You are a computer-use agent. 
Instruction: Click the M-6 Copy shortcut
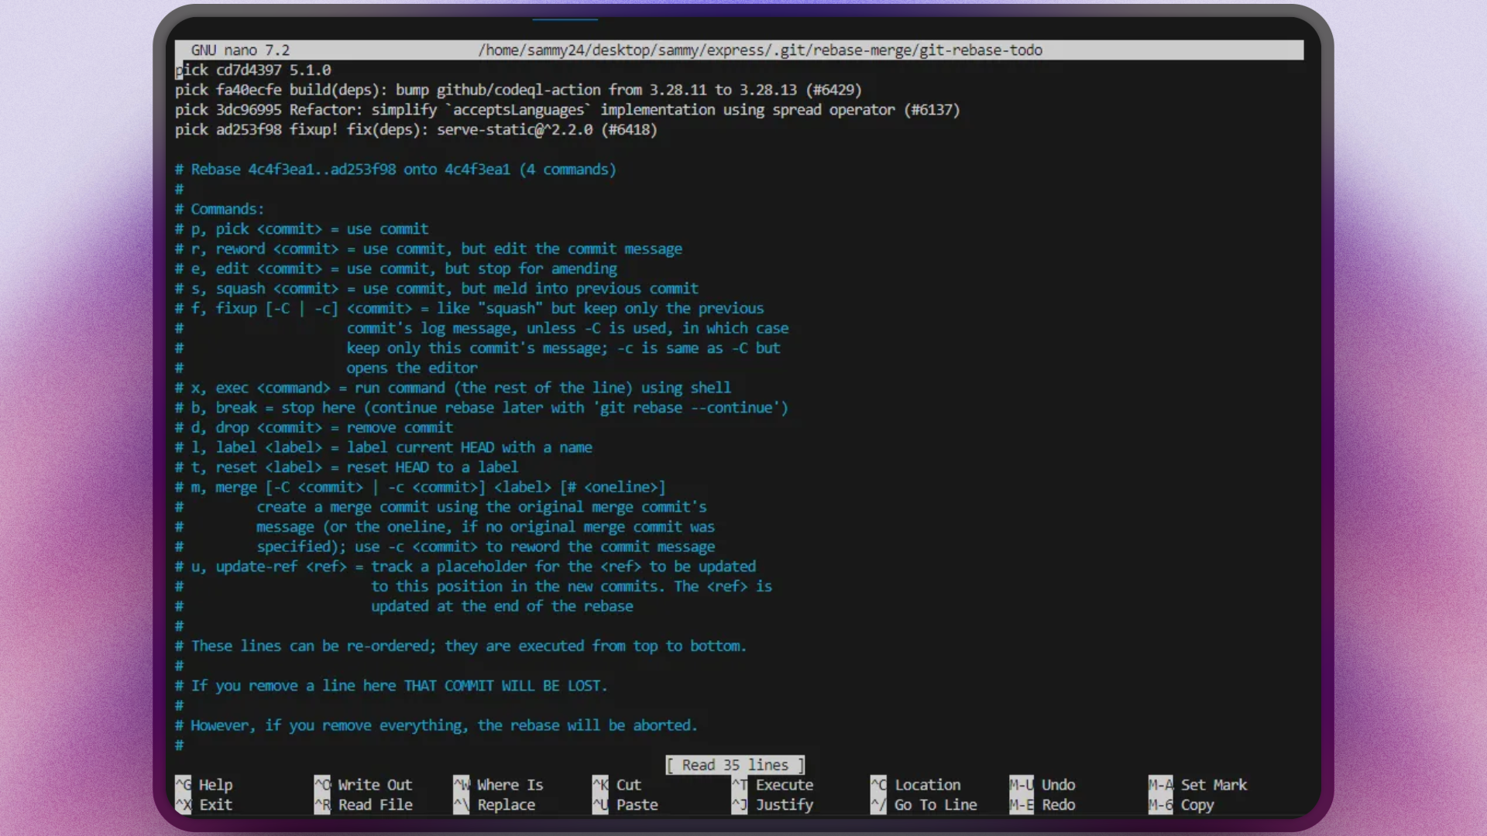[x=1181, y=804]
